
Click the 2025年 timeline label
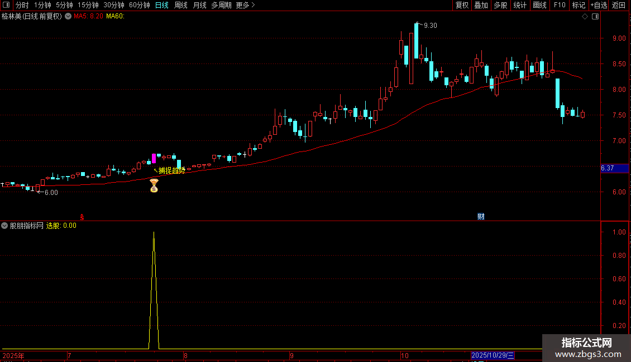coord(13,355)
